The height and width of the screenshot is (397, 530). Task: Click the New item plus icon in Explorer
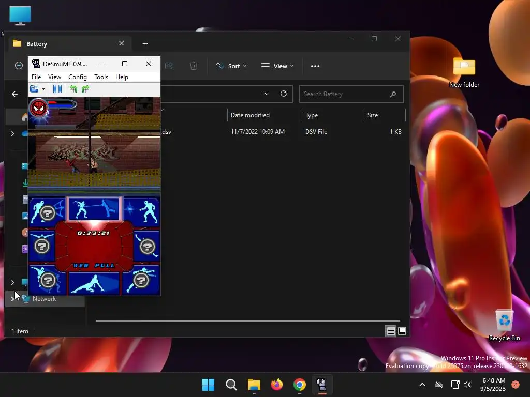pyautogui.click(x=19, y=66)
